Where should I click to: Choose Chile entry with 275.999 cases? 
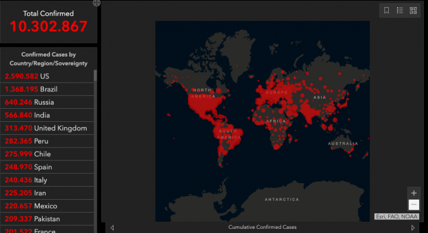[x=47, y=154]
